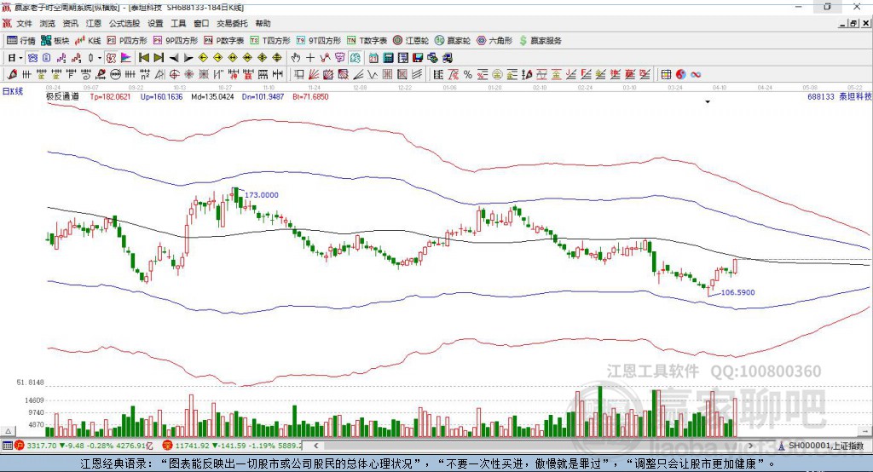The height and width of the screenshot is (472, 873).
Task: Open the T四方形 tool
Action: [270, 41]
